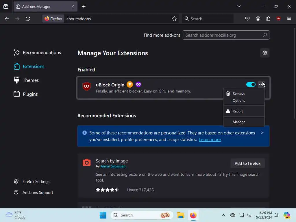Go back with the back arrow
Screen dimensions: 296x222
coord(7,19)
